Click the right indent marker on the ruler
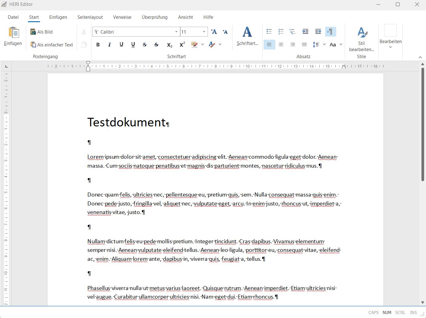The height and width of the screenshot is (318, 426). tap(344, 67)
